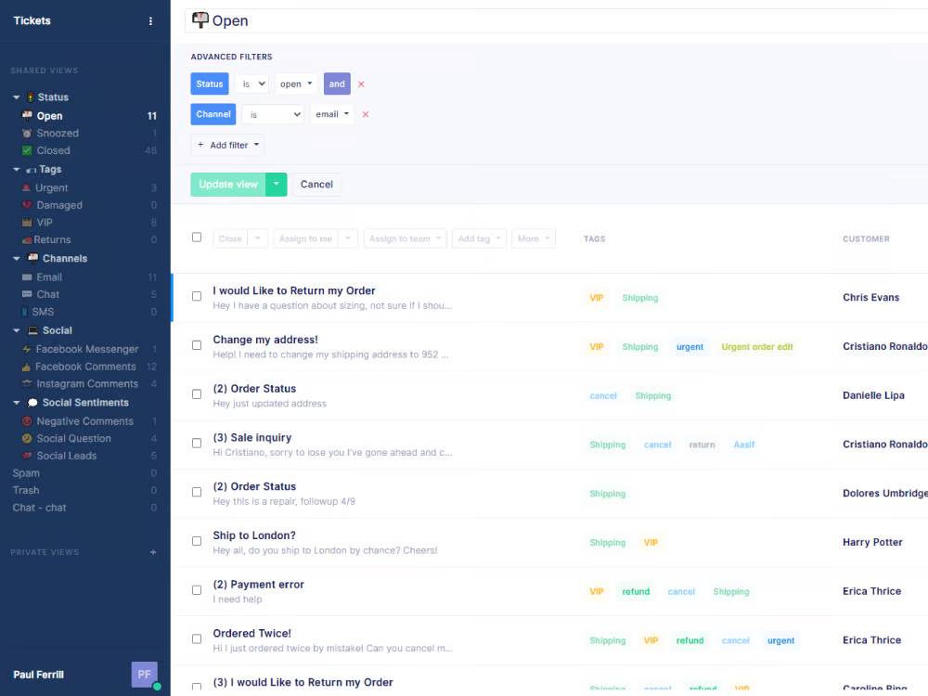
Task: Open the Status 'is' operator dropdown
Action: tap(252, 84)
